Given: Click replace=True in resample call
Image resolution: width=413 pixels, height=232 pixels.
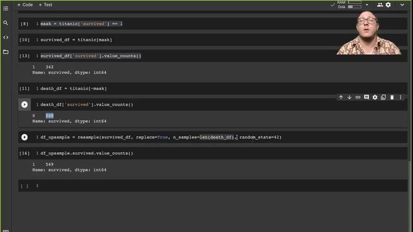Looking at the screenshot, I should pos(152,137).
